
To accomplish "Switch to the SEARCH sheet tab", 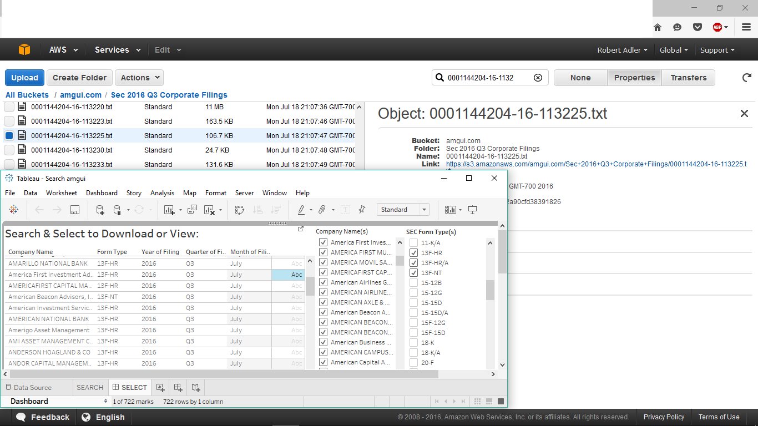I will click(90, 388).
